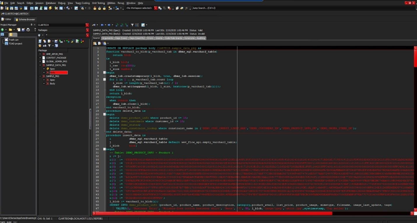417x223 pixels.
Task: Click the filter funnel icon above object details
Action: point(132,25)
